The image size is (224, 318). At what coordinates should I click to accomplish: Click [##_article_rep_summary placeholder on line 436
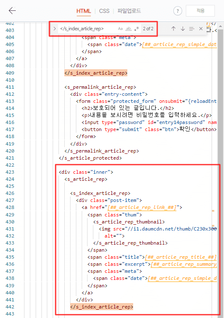(x=184, y=264)
